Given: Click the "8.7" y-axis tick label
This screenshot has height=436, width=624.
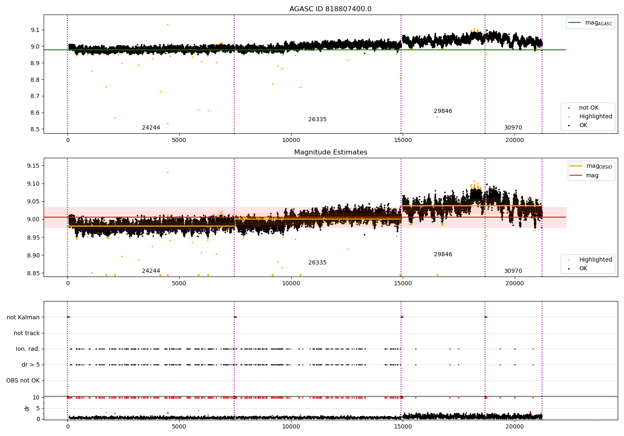Looking at the screenshot, I should [x=35, y=96].
